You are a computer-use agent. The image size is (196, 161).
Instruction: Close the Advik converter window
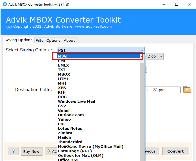[x=189, y=5]
